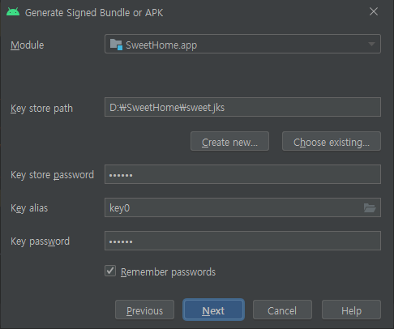Click the Key password label
The width and height of the screenshot is (394, 329).
point(40,241)
